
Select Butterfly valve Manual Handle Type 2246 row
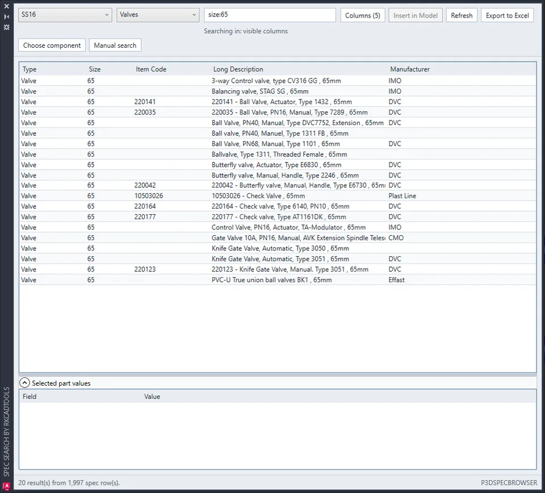278,176
